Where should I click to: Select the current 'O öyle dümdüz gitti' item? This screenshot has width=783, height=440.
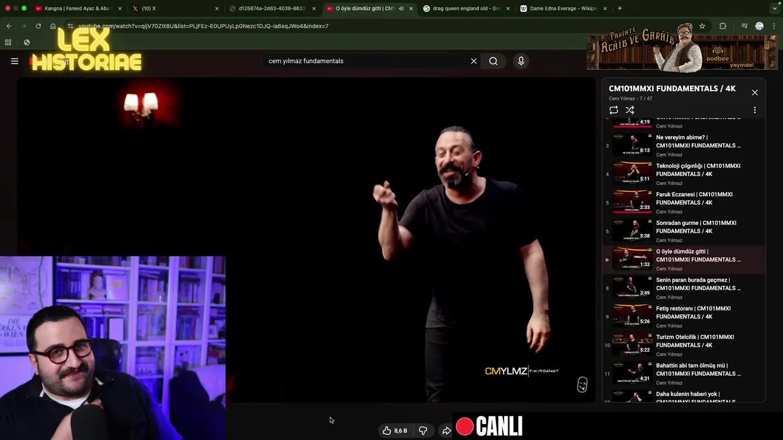point(684,260)
